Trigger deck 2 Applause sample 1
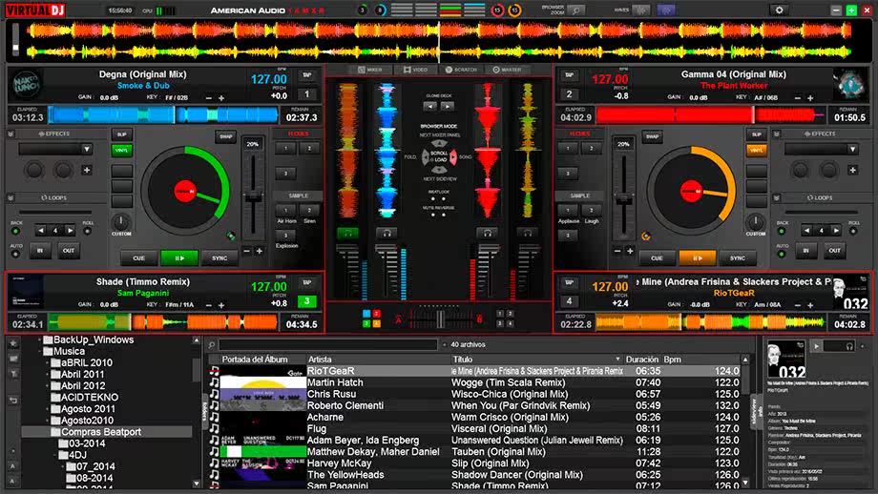 [x=568, y=211]
